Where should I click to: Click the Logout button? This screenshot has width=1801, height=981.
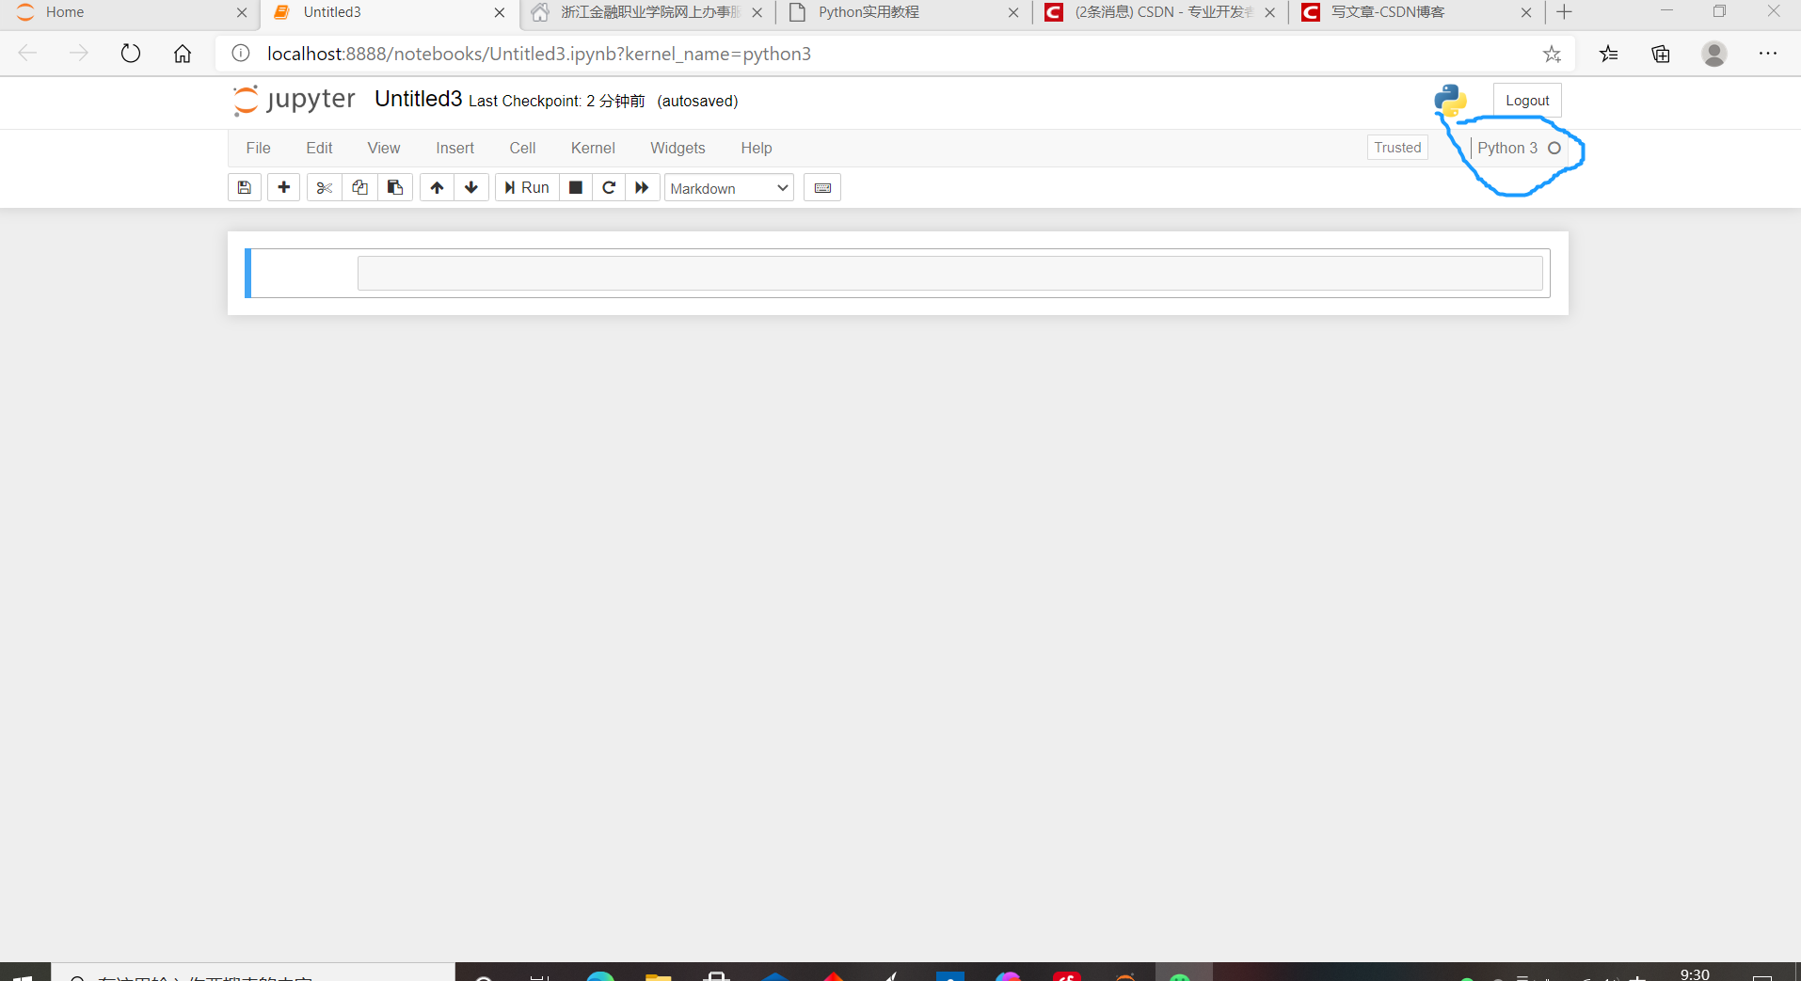(x=1527, y=101)
